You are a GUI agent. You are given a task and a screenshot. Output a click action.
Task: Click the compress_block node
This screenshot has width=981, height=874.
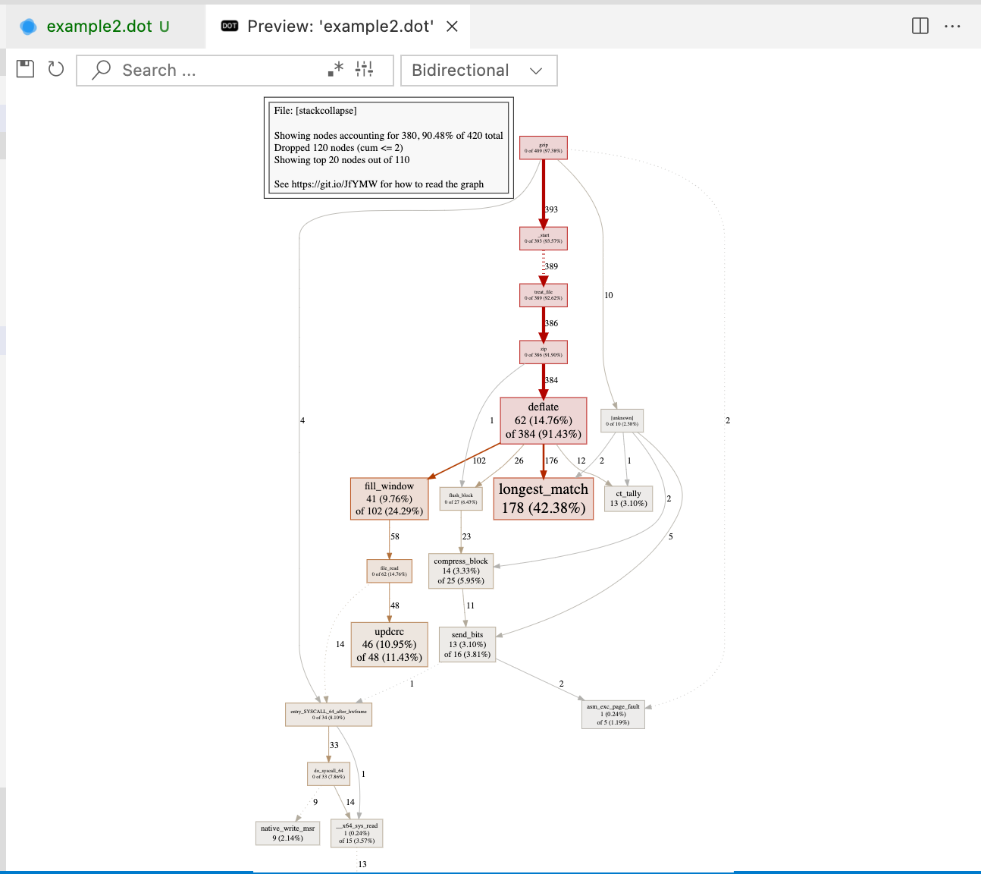[x=461, y=571]
